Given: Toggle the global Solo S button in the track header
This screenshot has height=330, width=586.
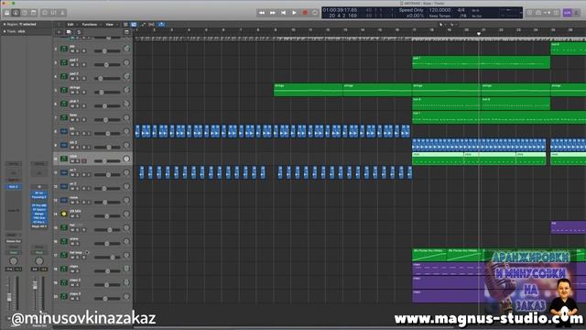Looking at the screenshot, I should coord(79,32).
